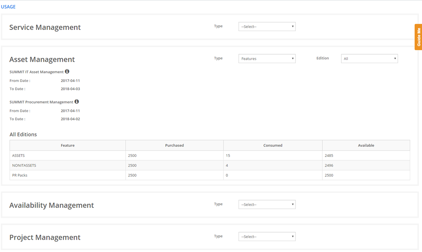Viewport: 422px width, 252px height.
Task: Open the Service Management Type dropdown
Action: click(267, 27)
